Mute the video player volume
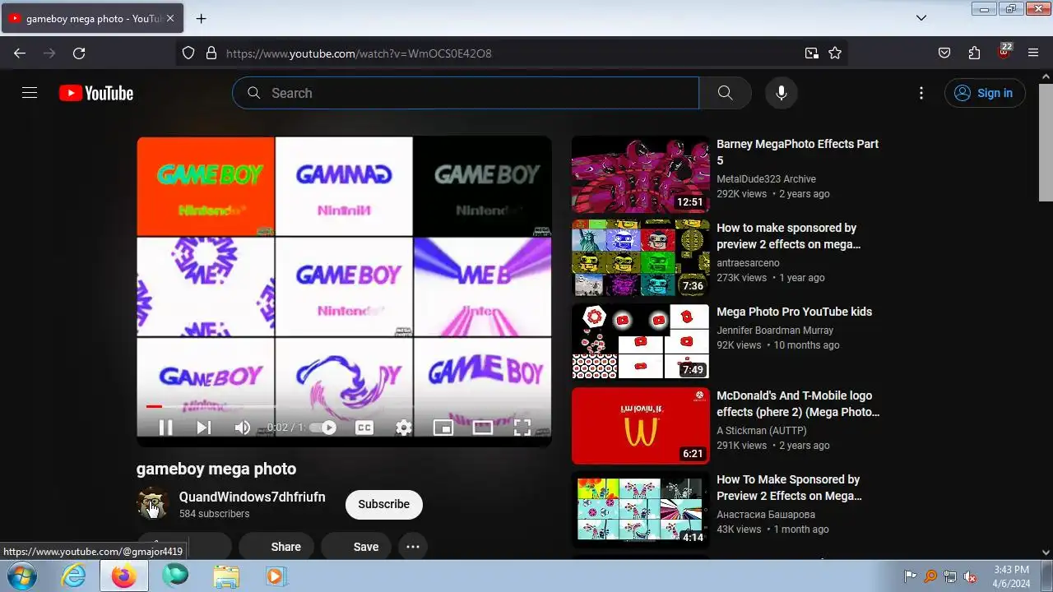Viewport: 1053px width, 592px height. click(242, 428)
